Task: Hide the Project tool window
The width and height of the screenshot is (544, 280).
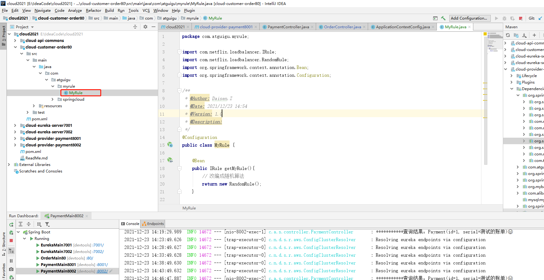Action: [x=154, y=27]
